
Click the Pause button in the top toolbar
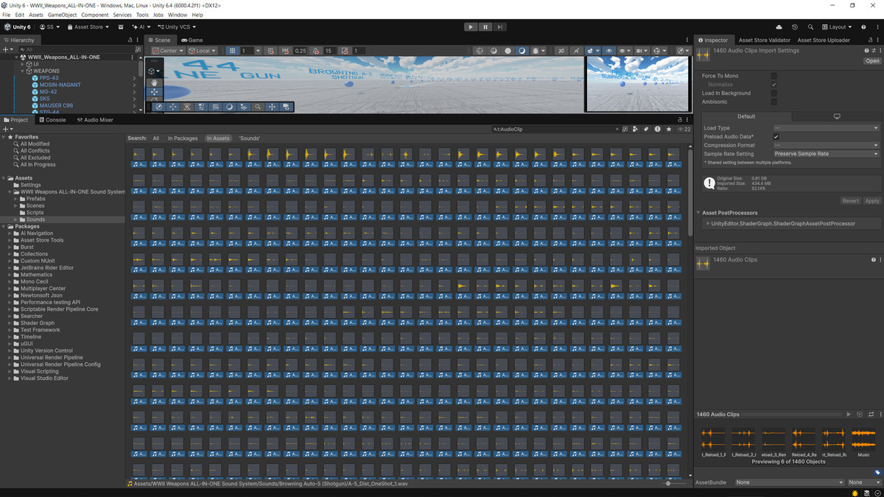(x=485, y=27)
